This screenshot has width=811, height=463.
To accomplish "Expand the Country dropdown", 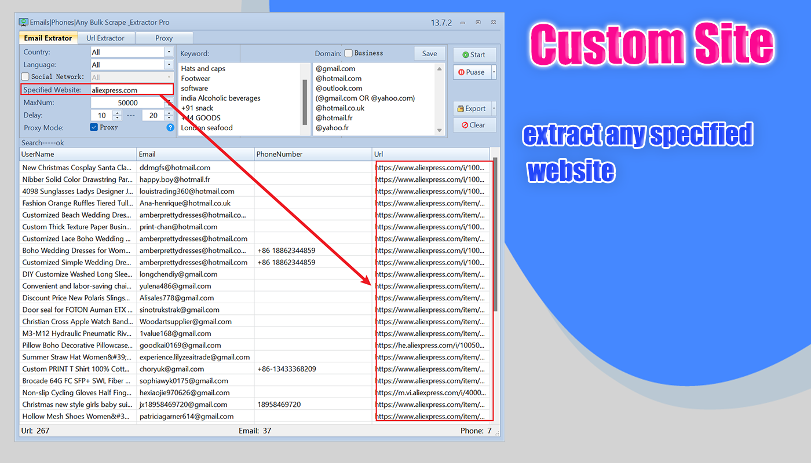I will (x=169, y=52).
